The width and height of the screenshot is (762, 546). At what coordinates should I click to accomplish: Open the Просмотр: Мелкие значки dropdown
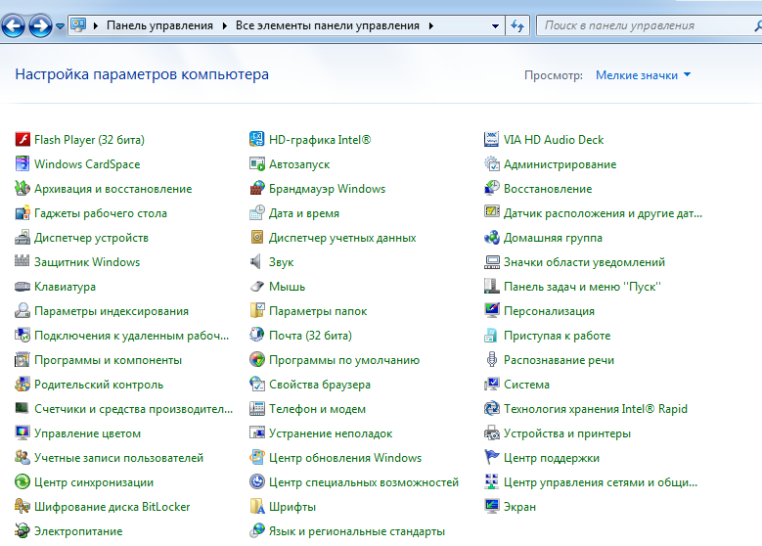[643, 75]
